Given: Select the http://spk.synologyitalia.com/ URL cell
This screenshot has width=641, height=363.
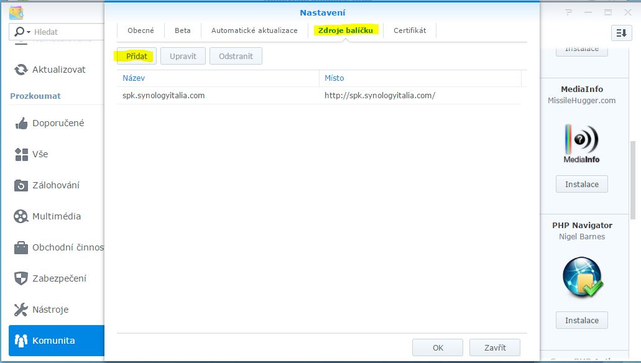Looking at the screenshot, I should coord(380,95).
